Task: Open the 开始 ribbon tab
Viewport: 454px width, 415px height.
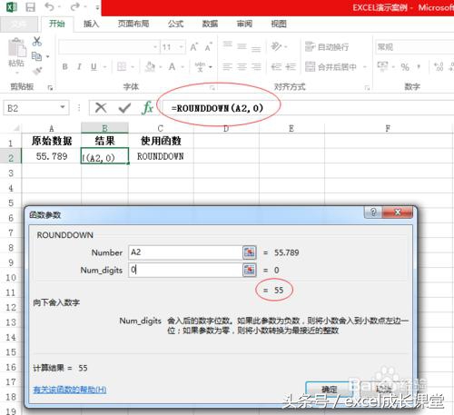Action: click(57, 24)
